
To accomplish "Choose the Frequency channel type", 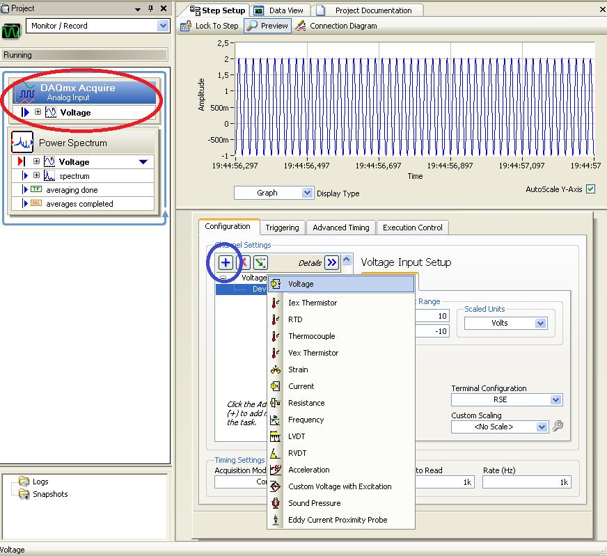I will pyautogui.click(x=341, y=420).
